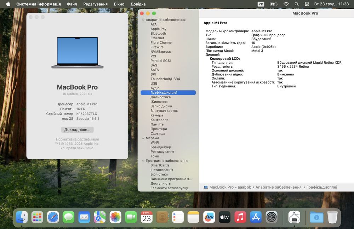The height and width of the screenshot is (229, 354).
Task: Open Apple TV app in Dock
Action: [x=225, y=217]
